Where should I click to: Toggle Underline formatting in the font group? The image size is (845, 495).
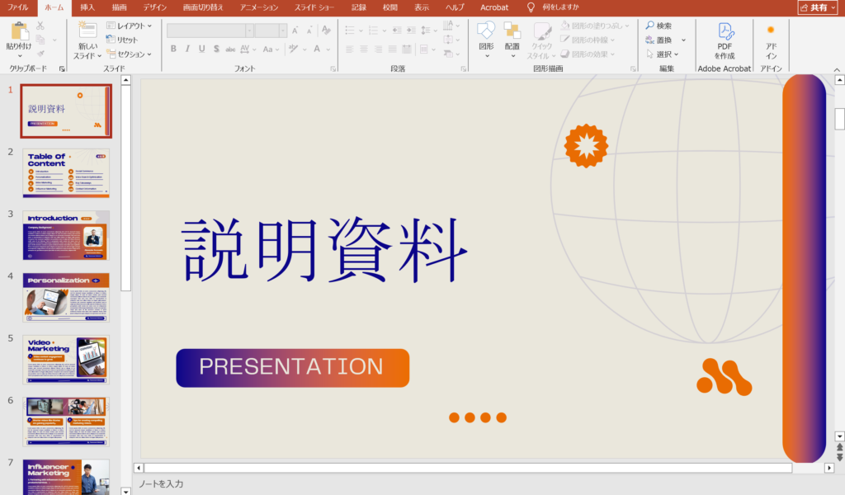click(201, 49)
